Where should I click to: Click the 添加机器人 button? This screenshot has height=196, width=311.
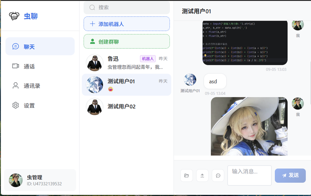click(127, 24)
